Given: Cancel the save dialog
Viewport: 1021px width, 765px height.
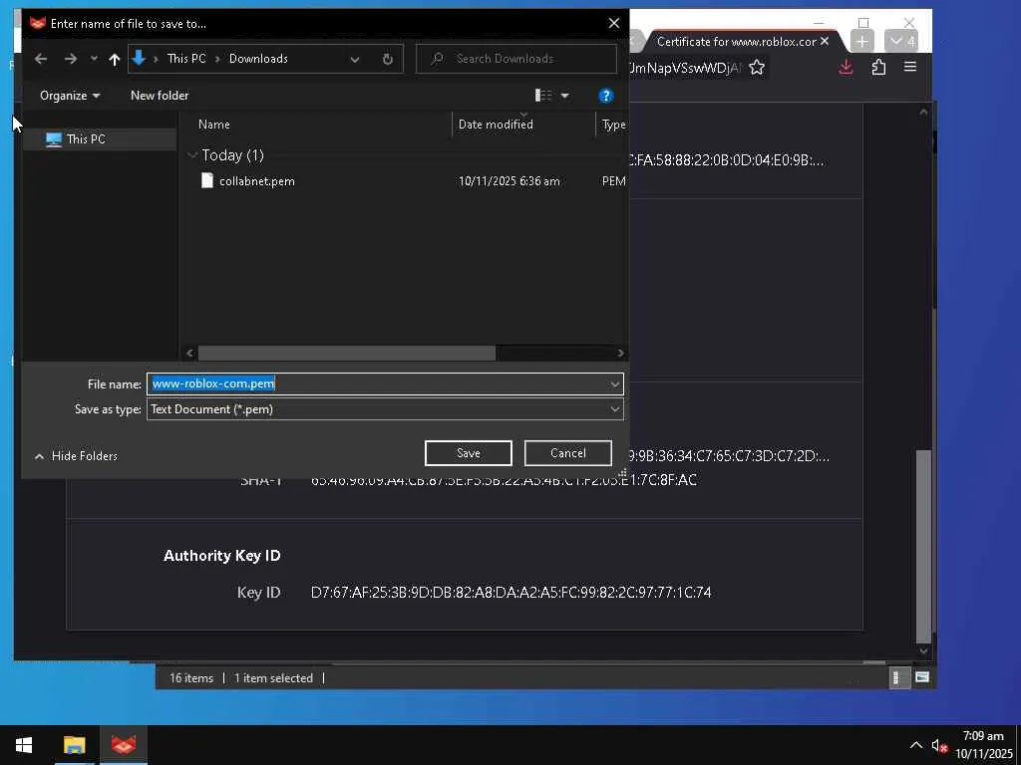Looking at the screenshot, I should pyautogui.click(x=567, y=453).
